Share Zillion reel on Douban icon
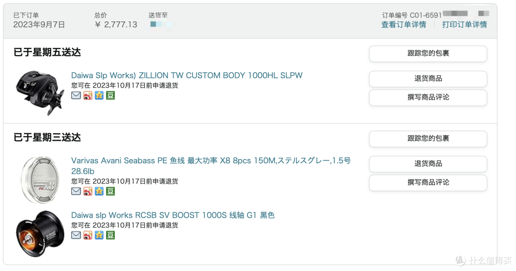 pyautogui.click(x=110, y=95)
